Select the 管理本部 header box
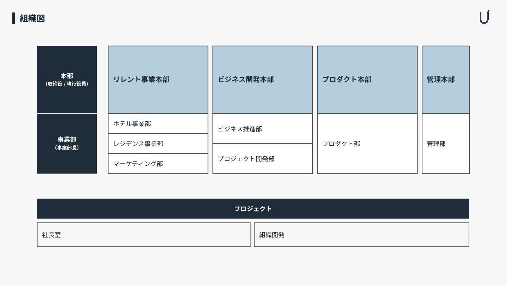 click(445, 80)
